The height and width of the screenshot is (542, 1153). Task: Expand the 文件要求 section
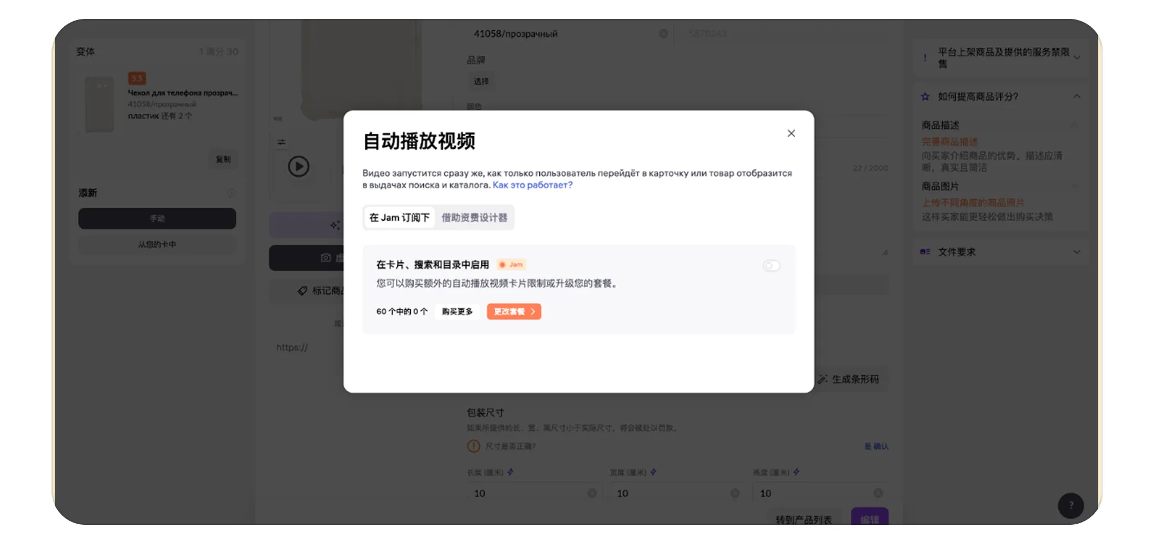(x=1076, y=252)
